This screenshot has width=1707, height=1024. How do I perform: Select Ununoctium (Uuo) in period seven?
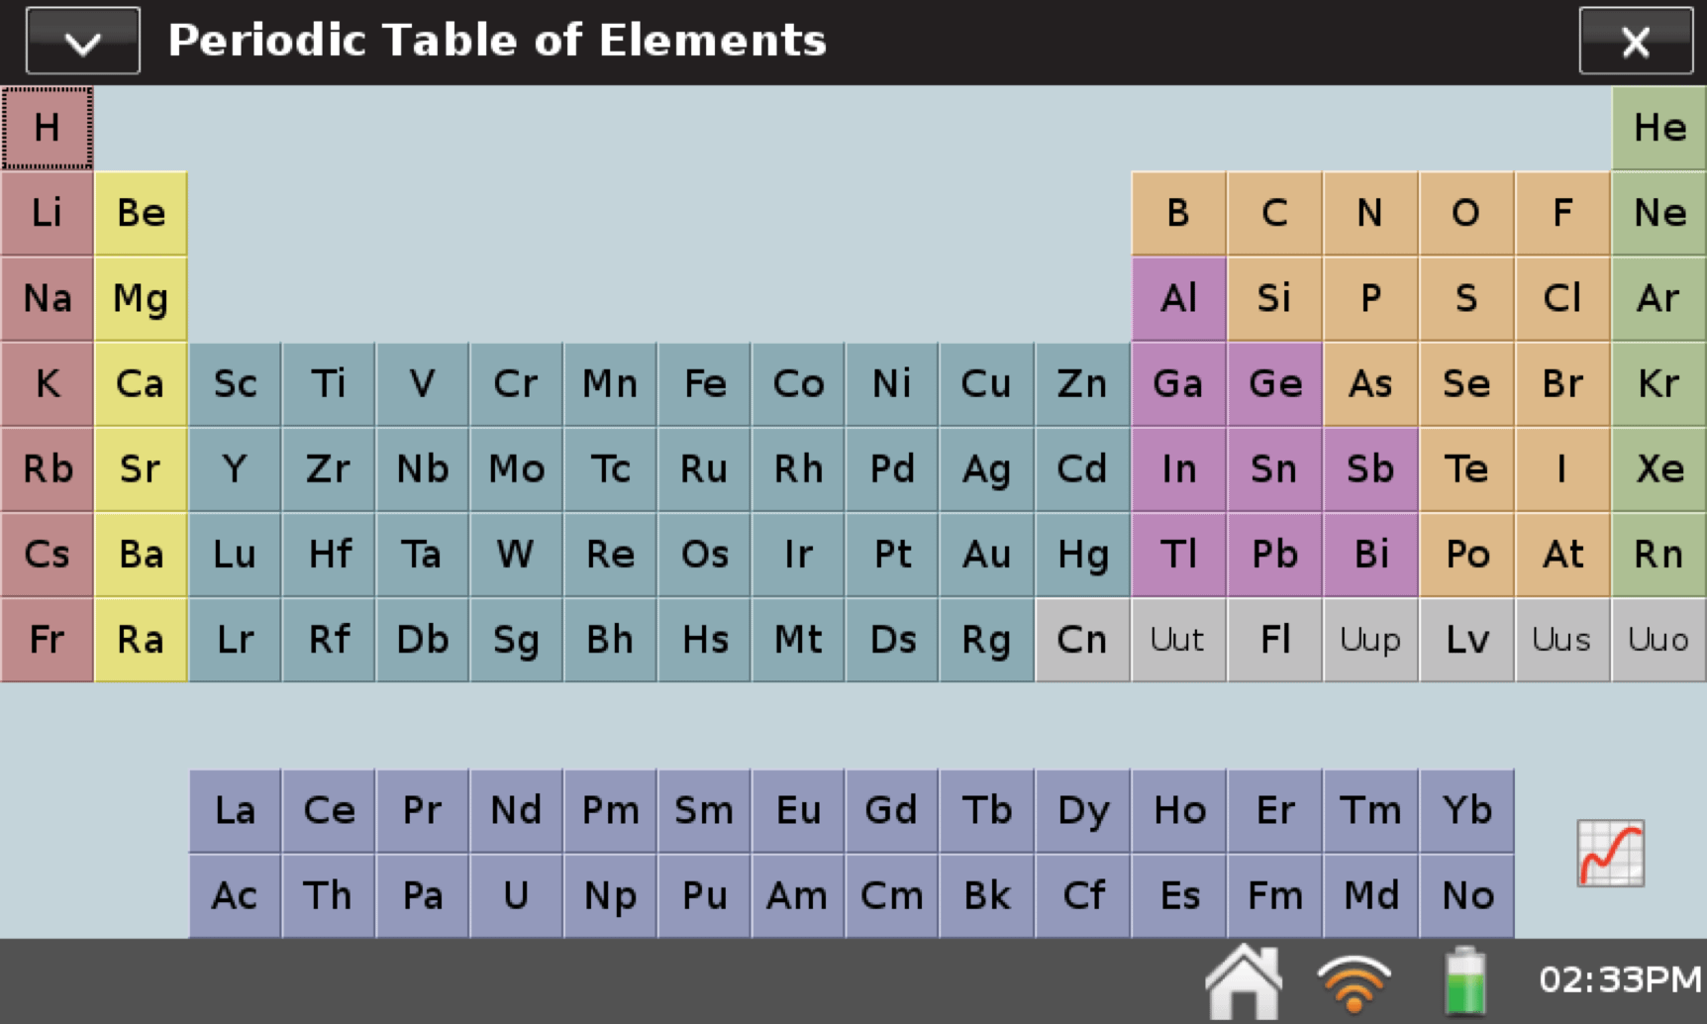[1659, 640]
